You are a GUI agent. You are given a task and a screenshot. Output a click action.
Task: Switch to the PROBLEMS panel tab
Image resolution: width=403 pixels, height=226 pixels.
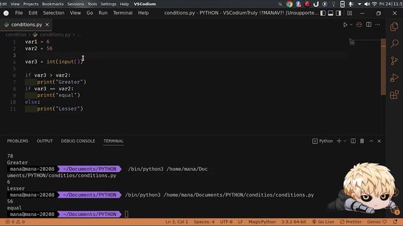click(18, 141)
